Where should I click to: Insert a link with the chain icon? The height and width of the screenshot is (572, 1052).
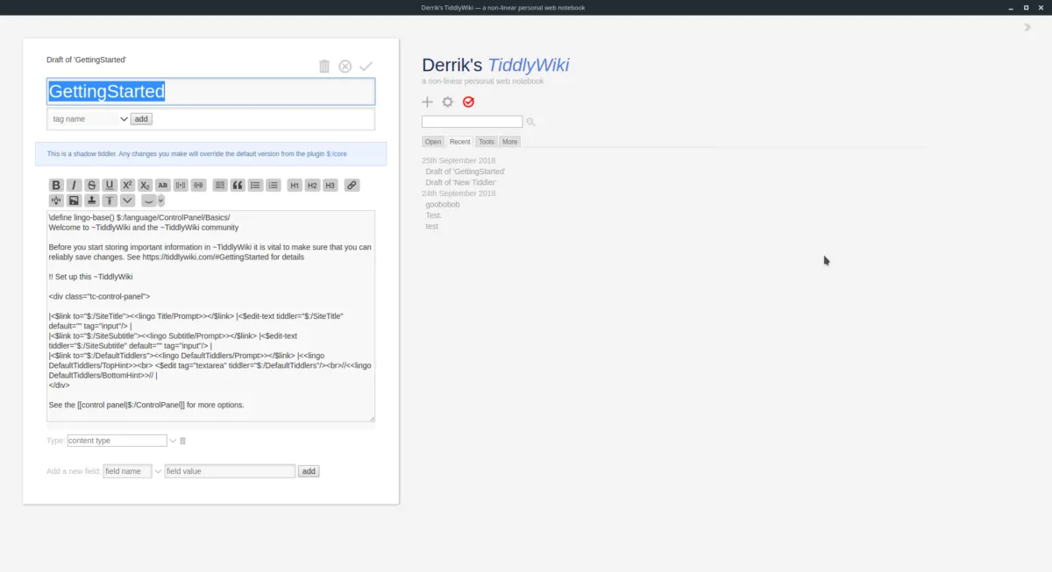click(x=352, y=185)
